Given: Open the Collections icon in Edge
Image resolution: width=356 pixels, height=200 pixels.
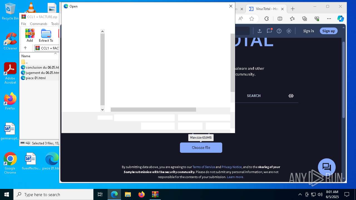Looking at the screenshot, I should tap(305, 19).
